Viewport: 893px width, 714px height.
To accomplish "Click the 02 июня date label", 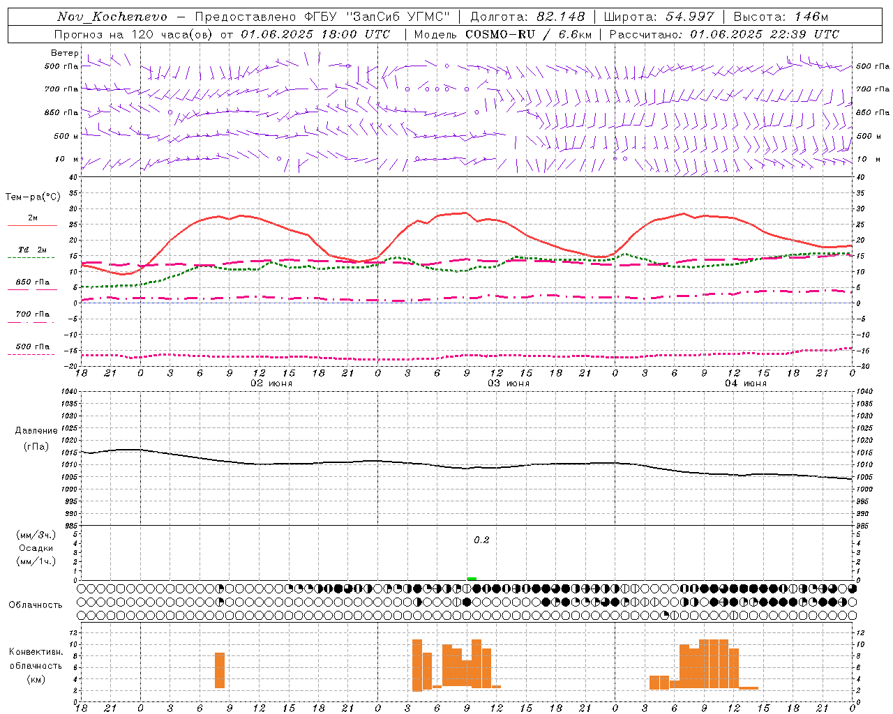I will [x=271, y=383].
